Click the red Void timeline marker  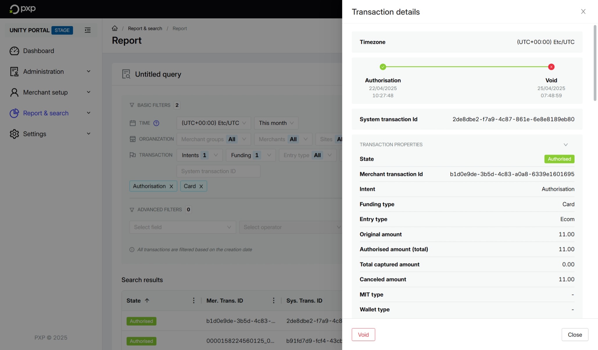point(551,67)
